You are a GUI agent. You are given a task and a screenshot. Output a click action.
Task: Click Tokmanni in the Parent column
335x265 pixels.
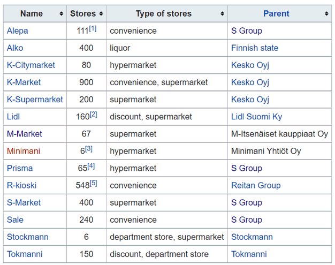[x=249, y=254]
